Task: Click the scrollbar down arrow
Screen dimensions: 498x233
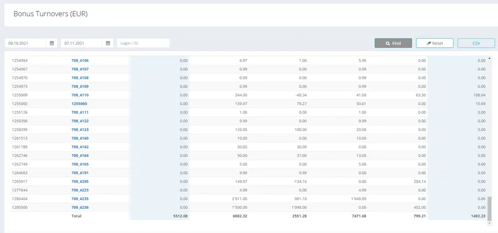Action: 489,224
